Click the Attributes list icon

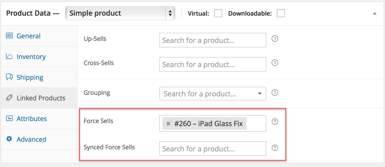pos(9,118)
